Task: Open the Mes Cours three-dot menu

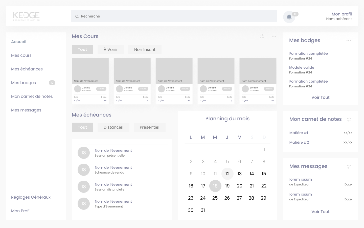Action: [x=274, y=36]
